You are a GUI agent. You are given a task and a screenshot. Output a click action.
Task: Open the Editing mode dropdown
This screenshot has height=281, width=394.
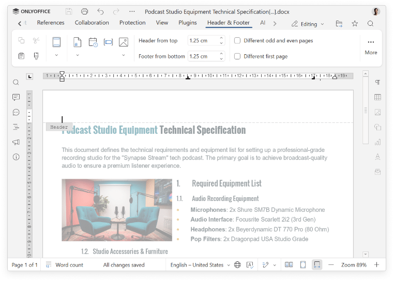[308, 24]
